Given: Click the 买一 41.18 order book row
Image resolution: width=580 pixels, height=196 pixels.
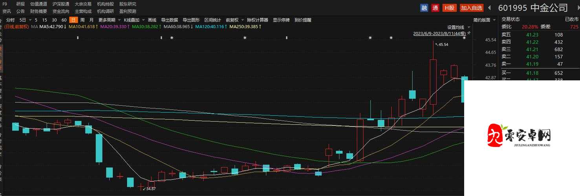Looking at the screenshot, I should (540, 73).
